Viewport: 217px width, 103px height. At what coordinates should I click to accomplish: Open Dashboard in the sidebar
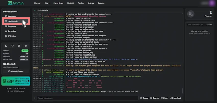[x=15, y=16]
